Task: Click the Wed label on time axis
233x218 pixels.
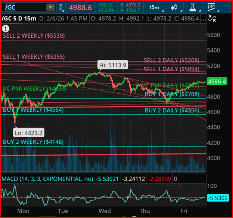Action: 105,211
